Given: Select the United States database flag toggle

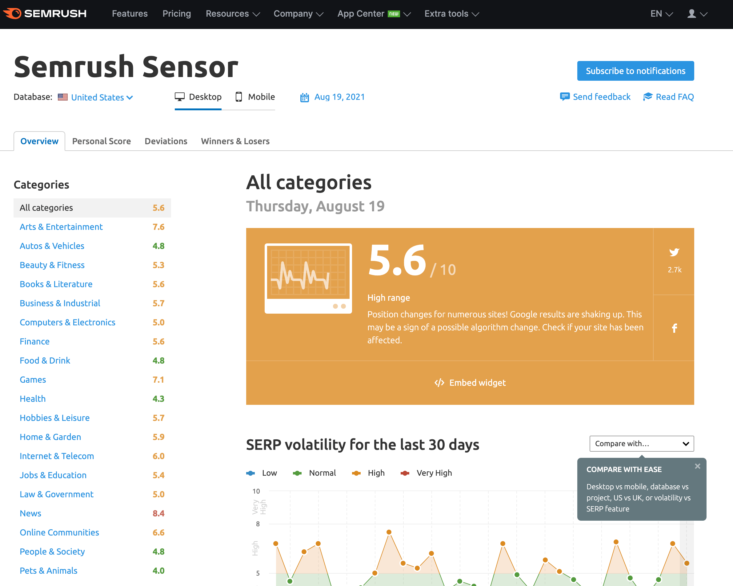Looking at the screenshot, I should point(63,96).
